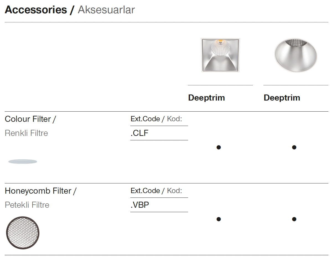
Task: Click Honeycomb Filter dot under round Deeptrim
Action: pos(294,219)
